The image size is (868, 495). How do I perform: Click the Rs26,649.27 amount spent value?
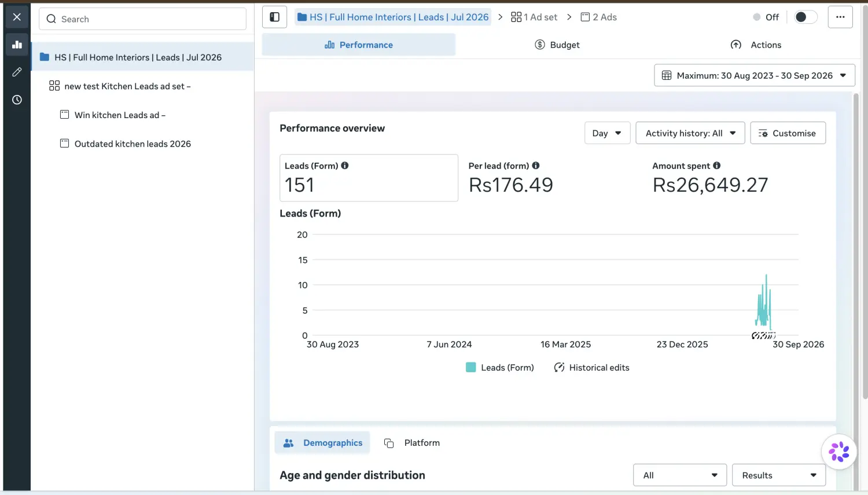(x=711, y=185)
